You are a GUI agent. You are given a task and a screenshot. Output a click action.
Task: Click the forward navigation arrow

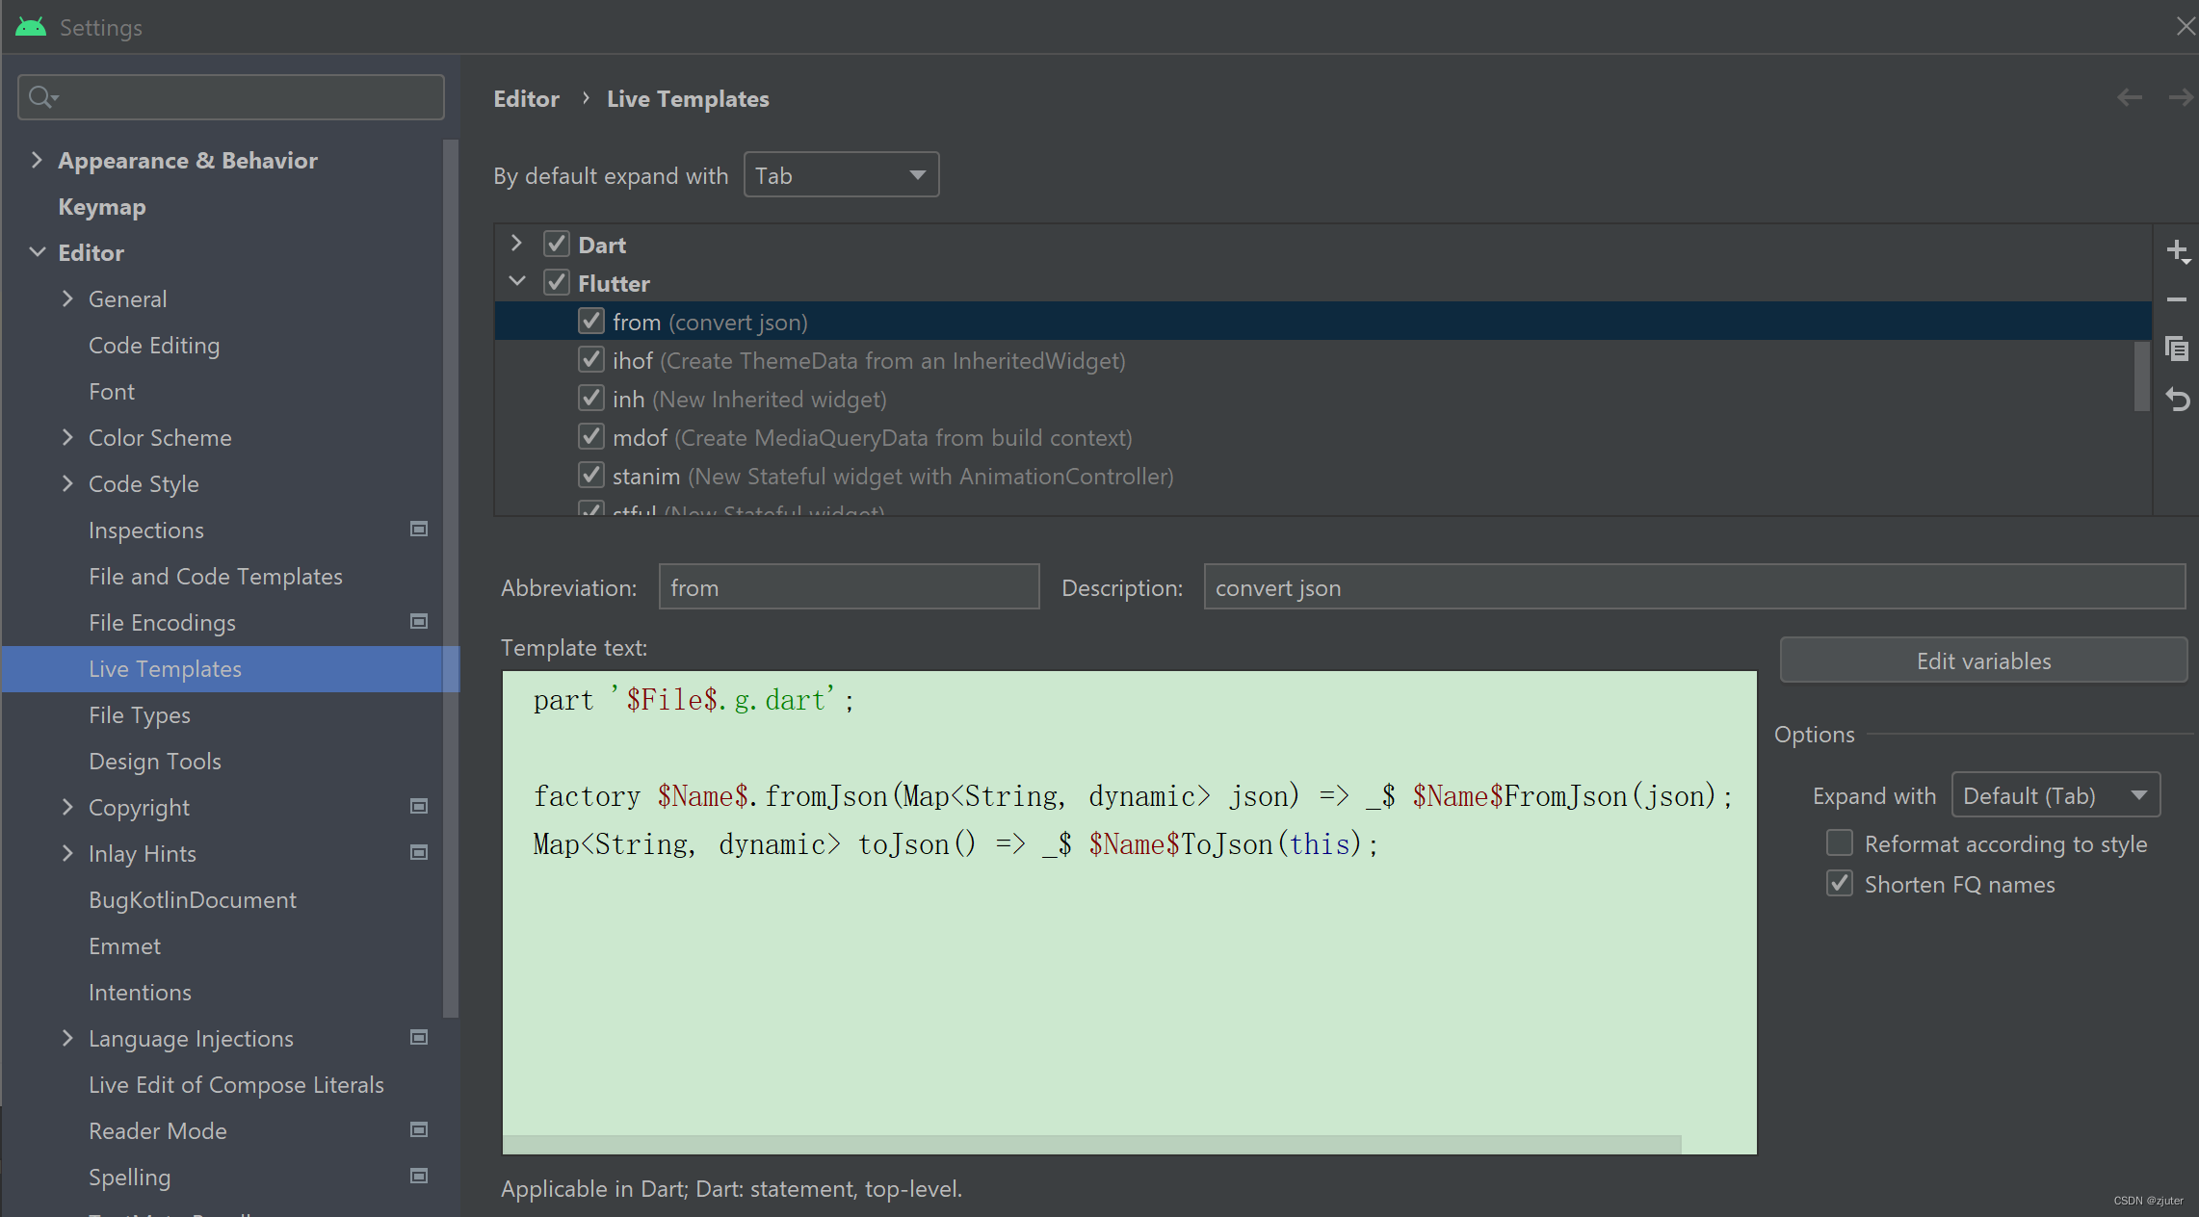[x=2180, y=97]
